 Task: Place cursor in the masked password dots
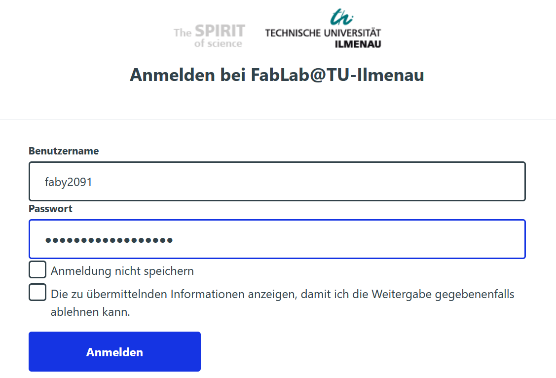[109, 240]
